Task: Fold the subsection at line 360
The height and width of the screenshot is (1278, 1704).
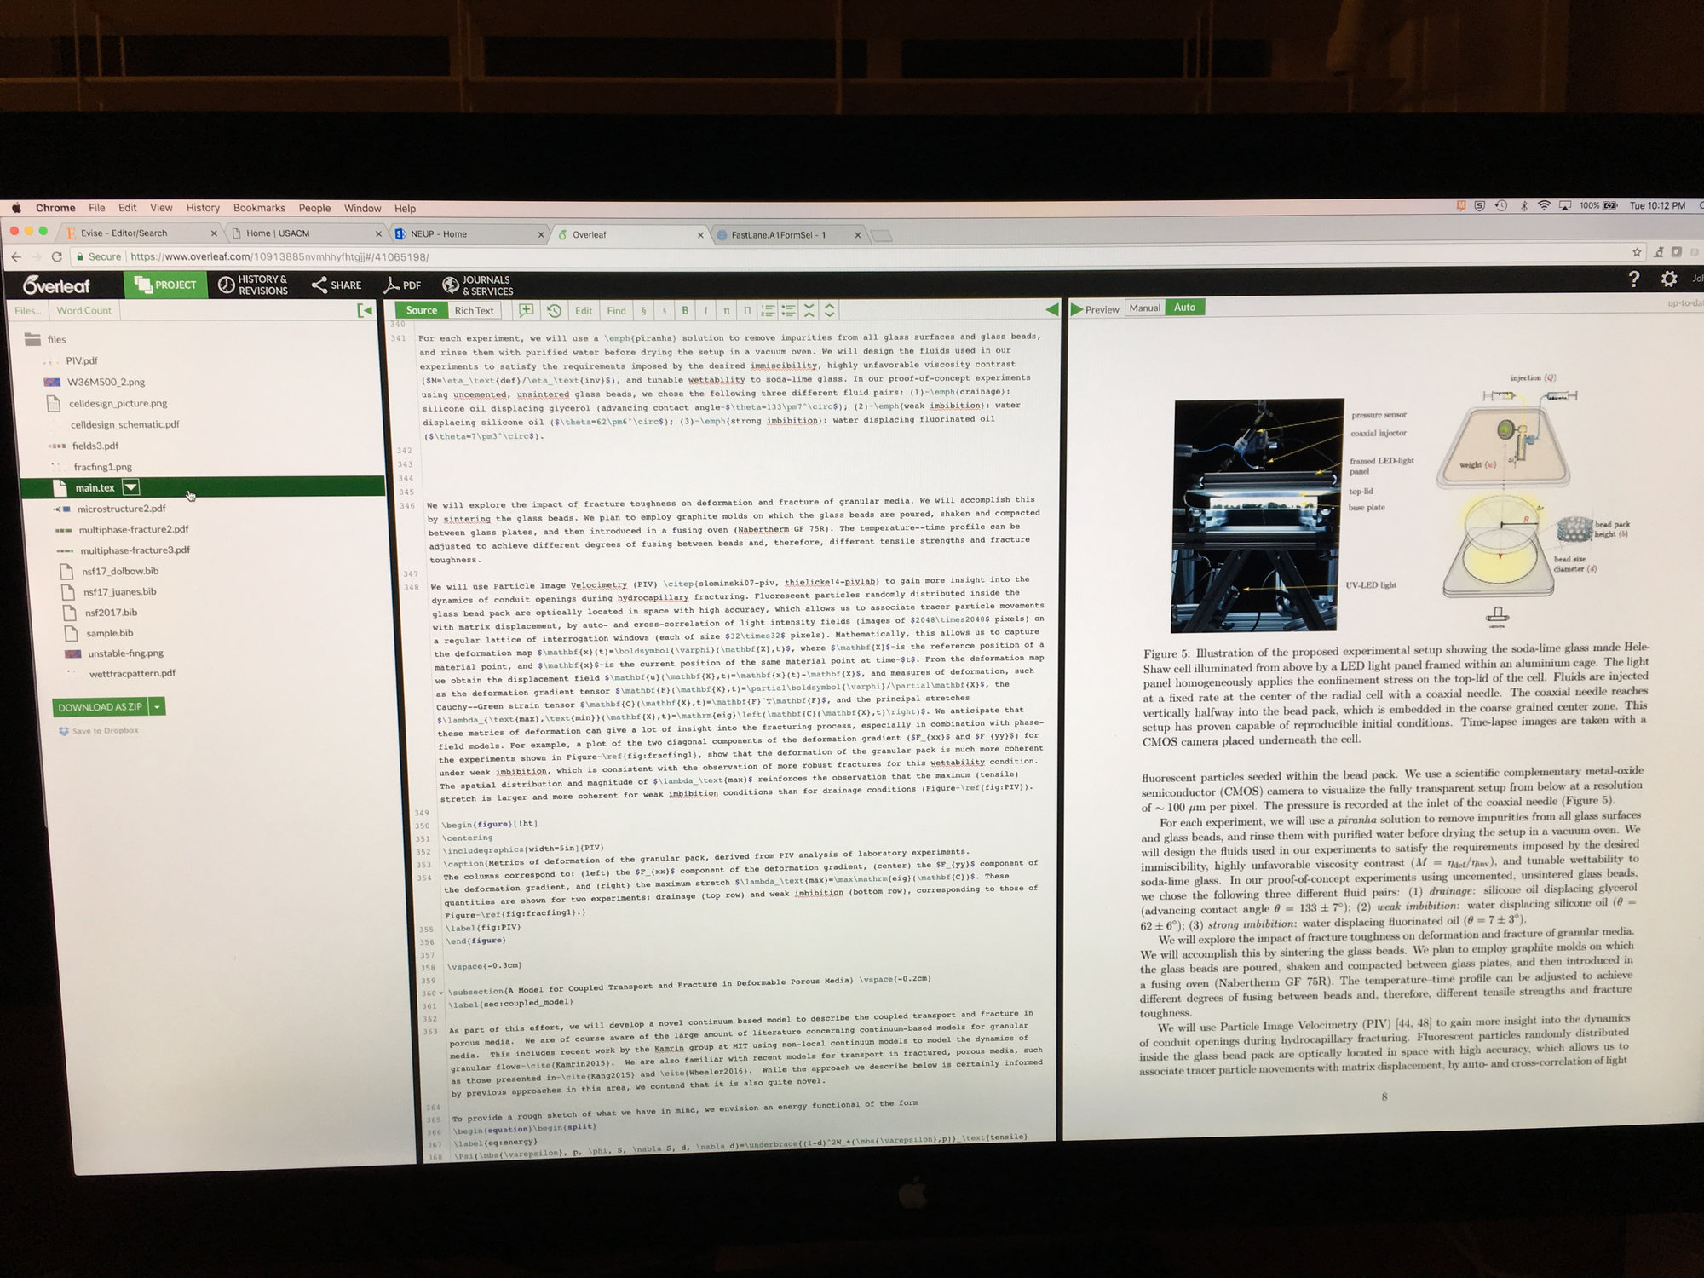Action: pyautogui.click(x=442, y=993)
